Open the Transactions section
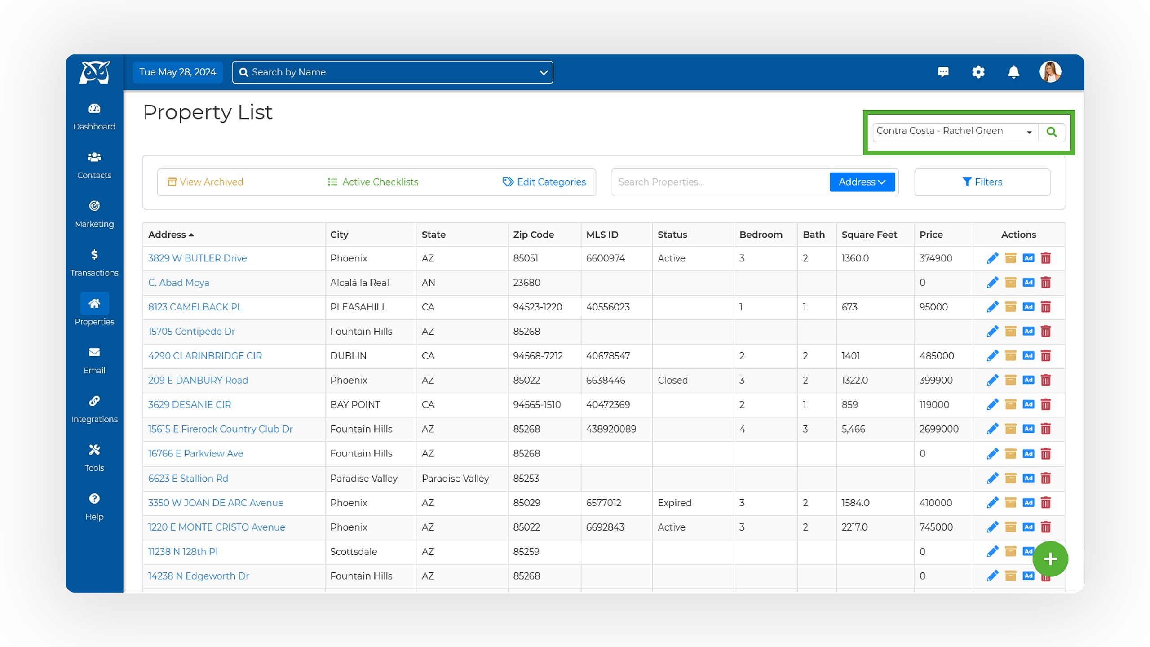This screenshot has width=1150, height=647. (x=94, y=263)
